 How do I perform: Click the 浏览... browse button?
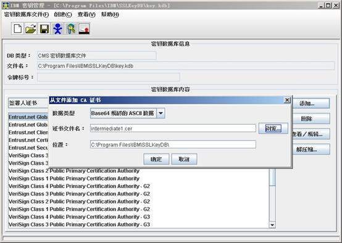point(273,128)
